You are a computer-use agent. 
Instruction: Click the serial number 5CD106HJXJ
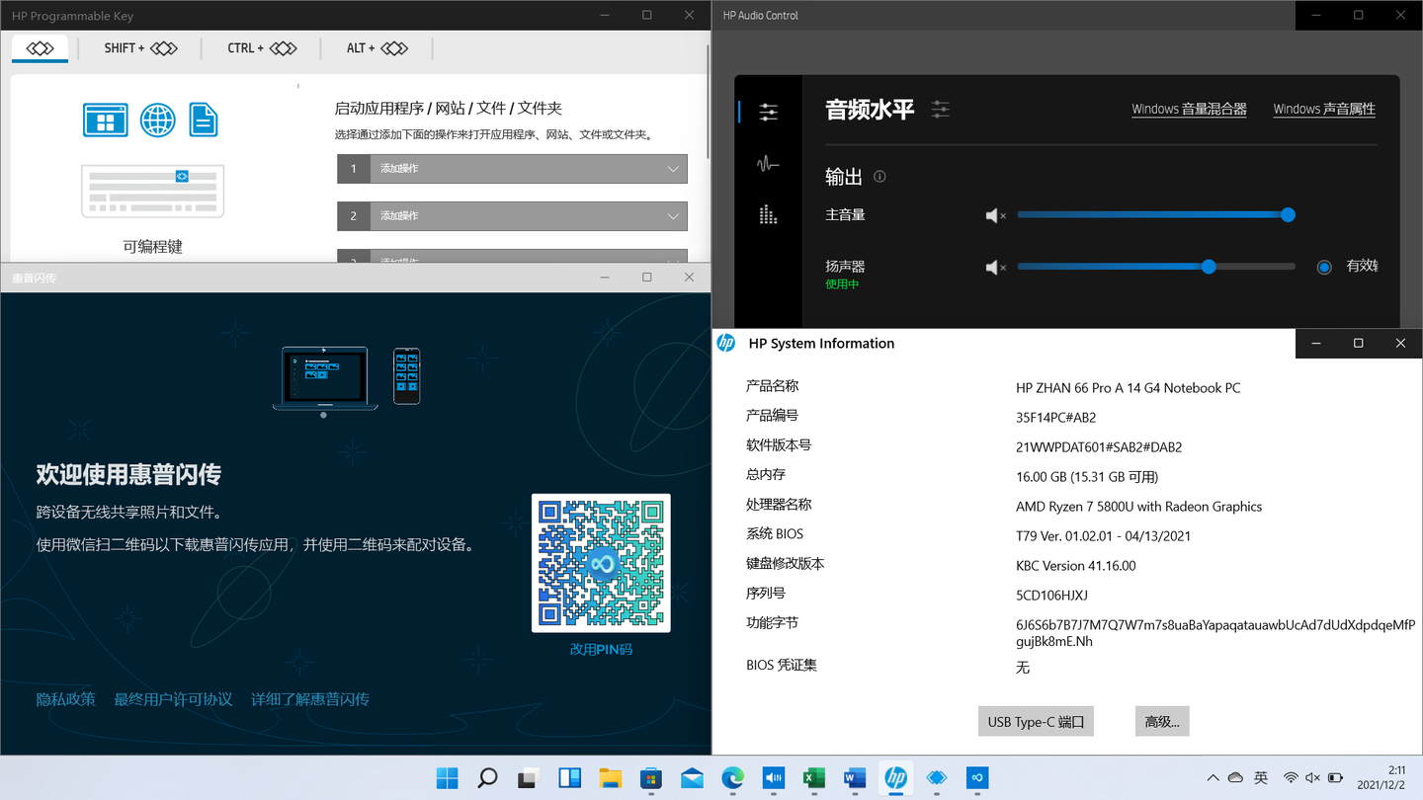1051,596
